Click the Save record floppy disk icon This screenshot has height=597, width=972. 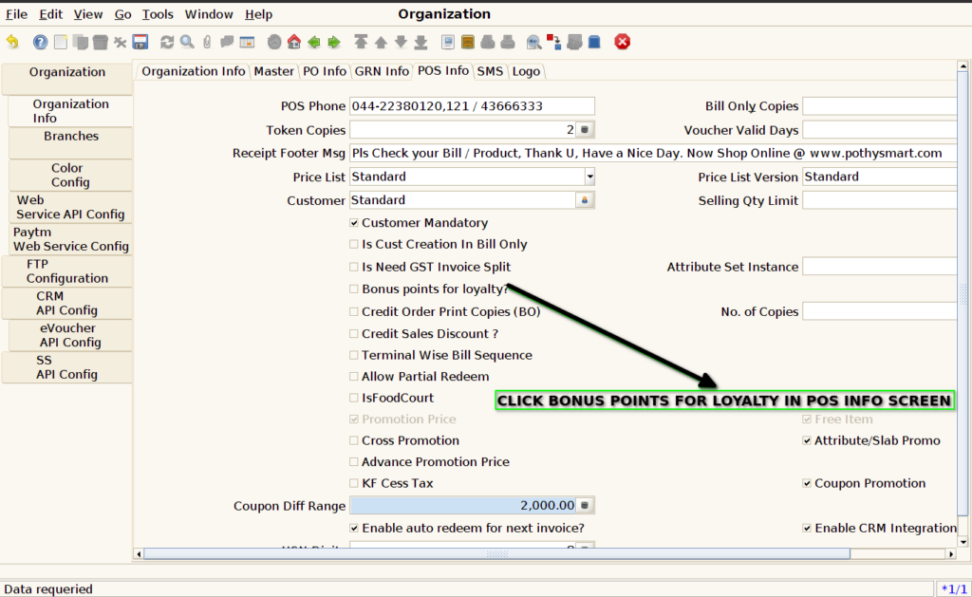coord(140,42)
